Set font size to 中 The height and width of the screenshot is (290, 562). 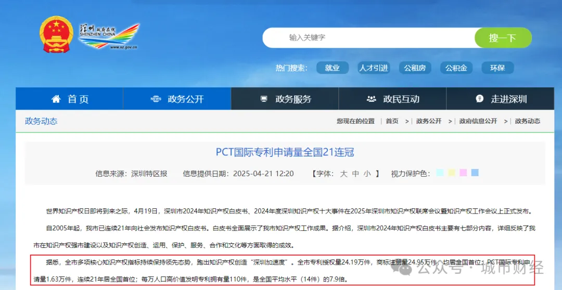pos(355,174)
